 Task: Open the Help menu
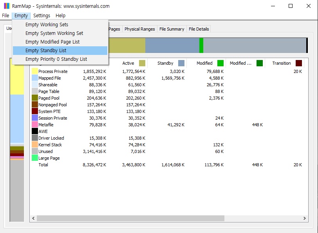click(x=60, y=16)
